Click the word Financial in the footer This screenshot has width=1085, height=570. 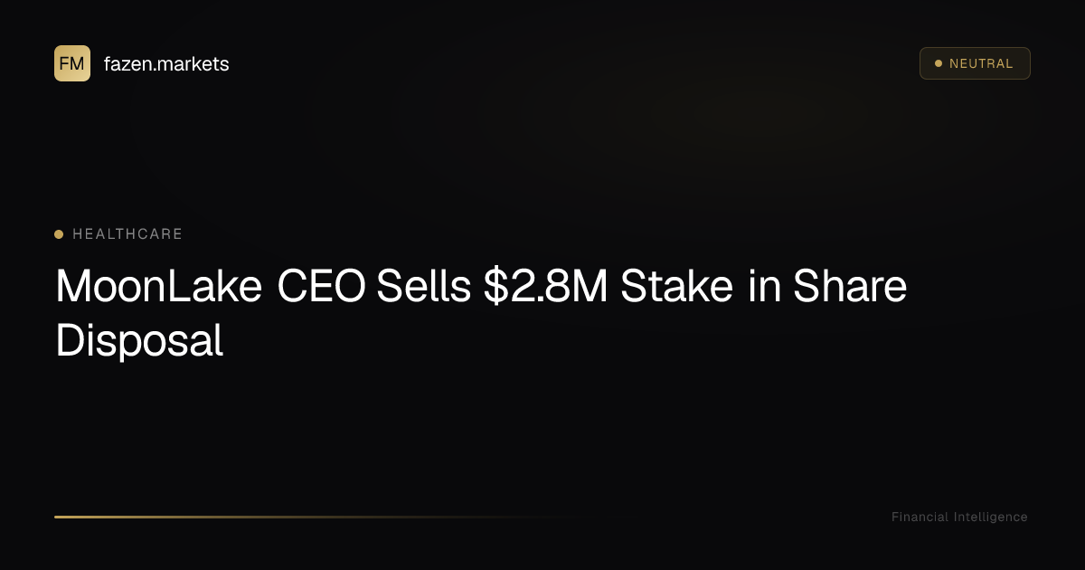(x=920, y=517)
